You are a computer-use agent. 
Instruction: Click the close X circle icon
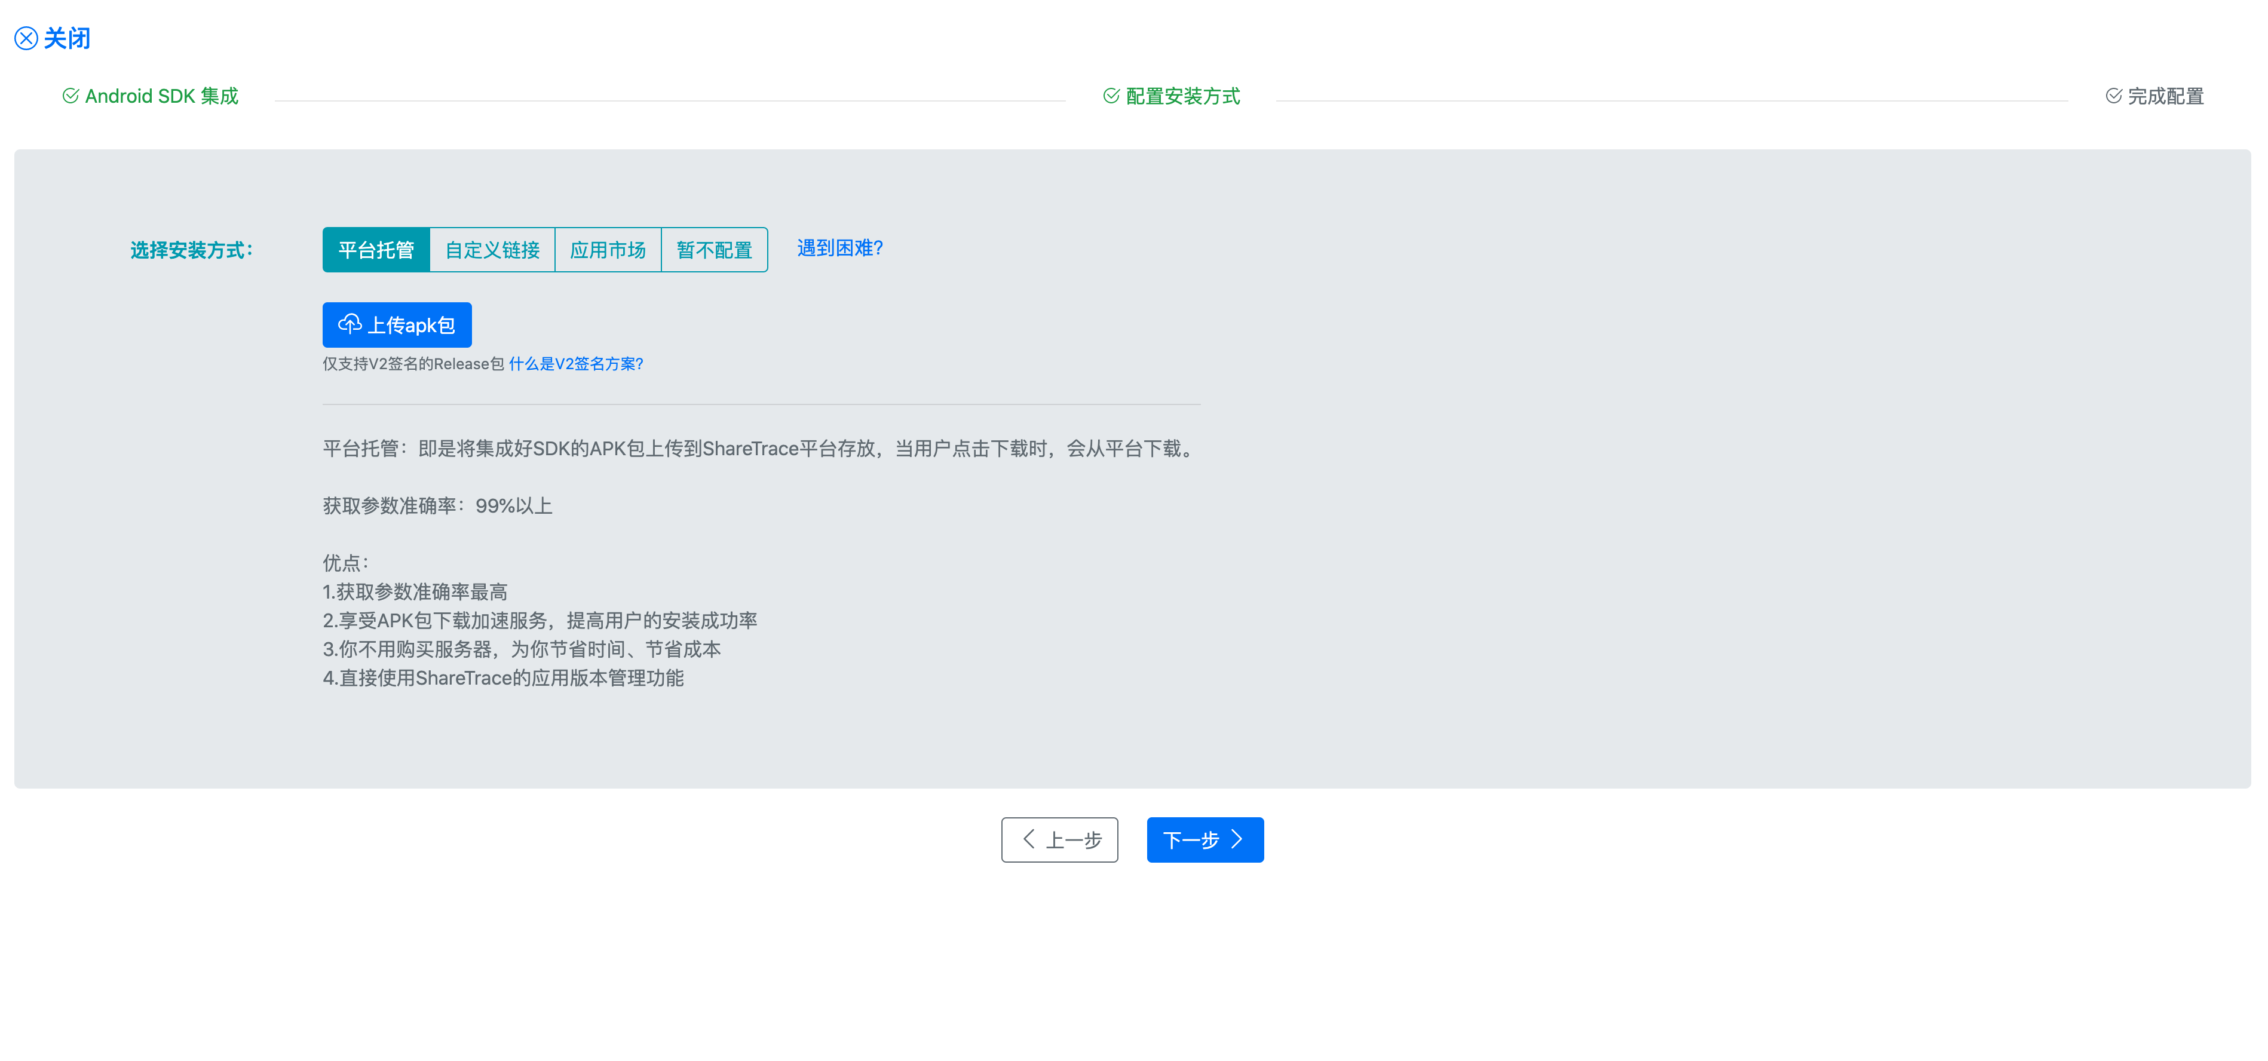coord(26,38)
